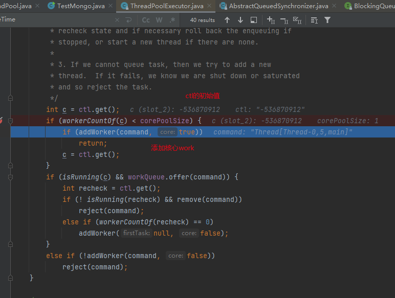Click workerCountOf(recheck) == 0 condition
The image size is (395, 298).
click(156, 222)
